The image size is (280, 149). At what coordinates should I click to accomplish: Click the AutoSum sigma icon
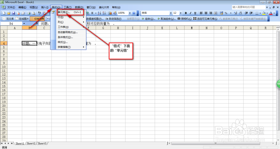click(92, 13)
